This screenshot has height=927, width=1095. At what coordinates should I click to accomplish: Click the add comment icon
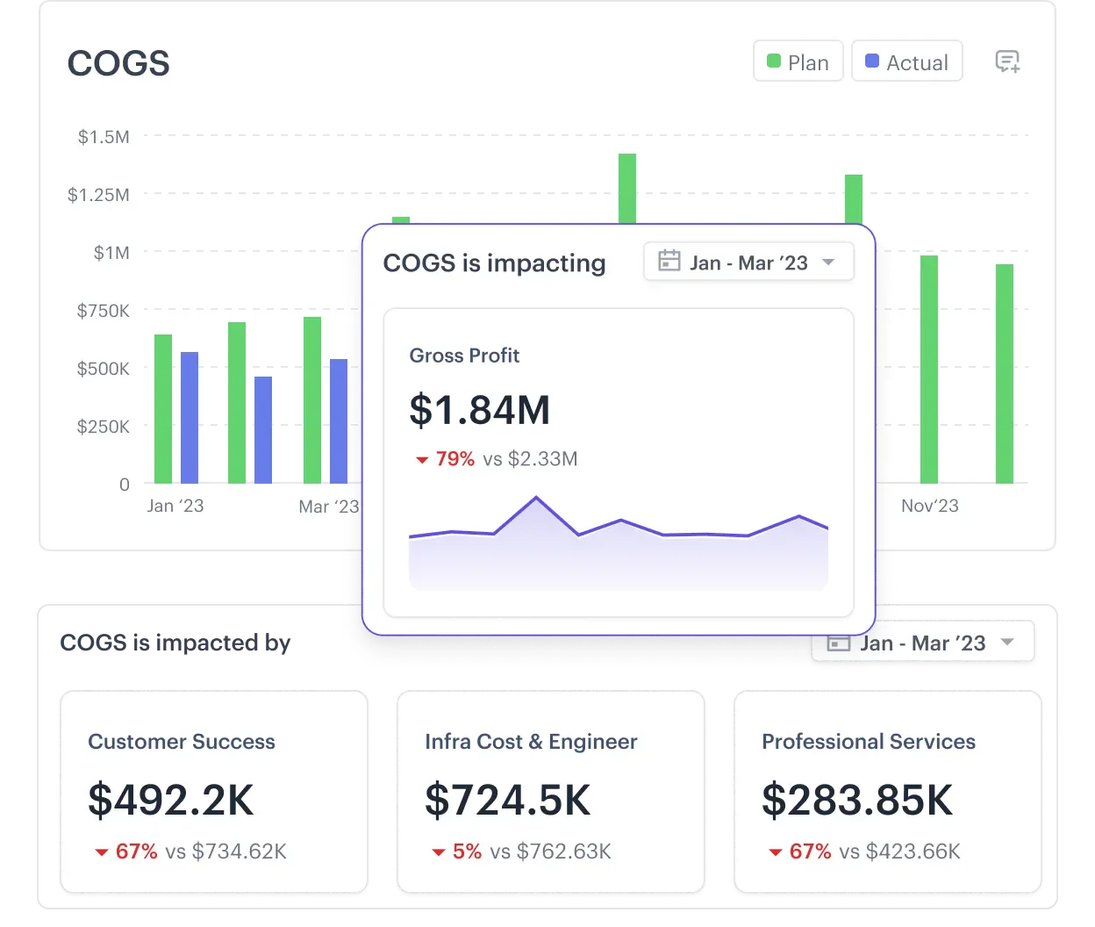pos(1007,61)
